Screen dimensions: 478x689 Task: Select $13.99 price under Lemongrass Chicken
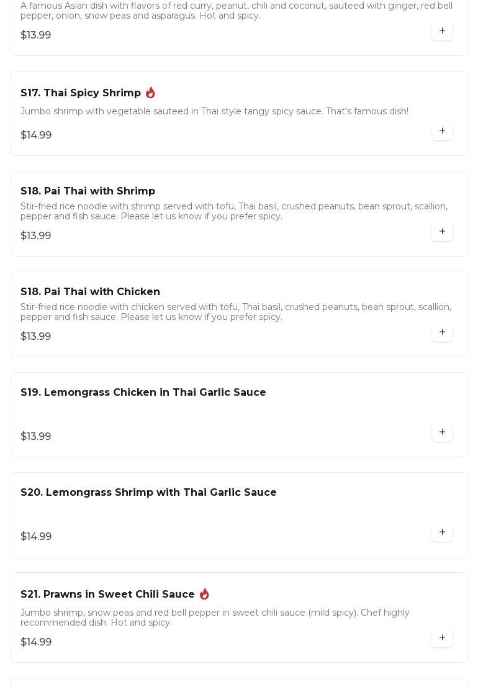pyautogui.click(x=35, y=436)
